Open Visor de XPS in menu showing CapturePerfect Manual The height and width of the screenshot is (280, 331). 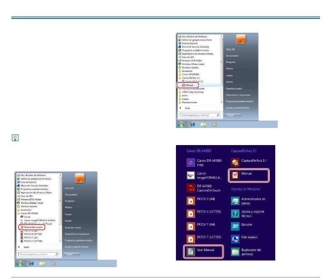tap(186, 57)
